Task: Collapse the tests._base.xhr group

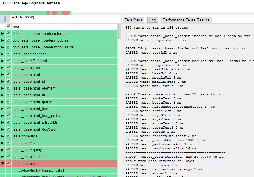Action: click(x=3, y=164)
